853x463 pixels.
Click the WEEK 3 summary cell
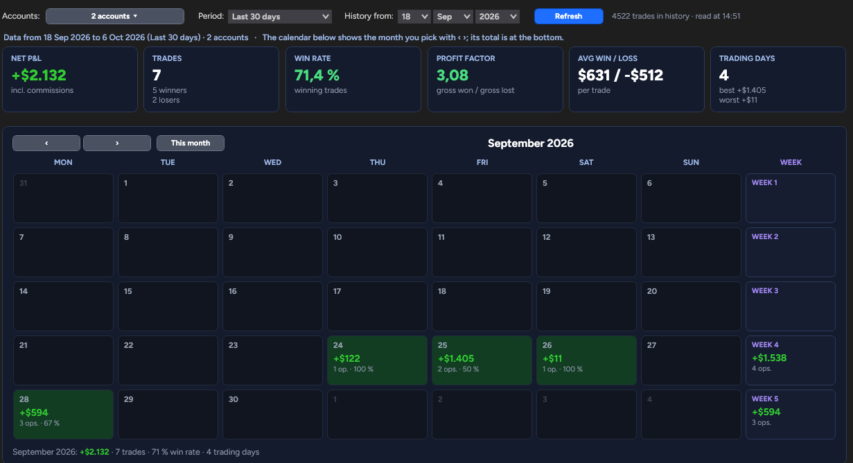coord(791,306)
